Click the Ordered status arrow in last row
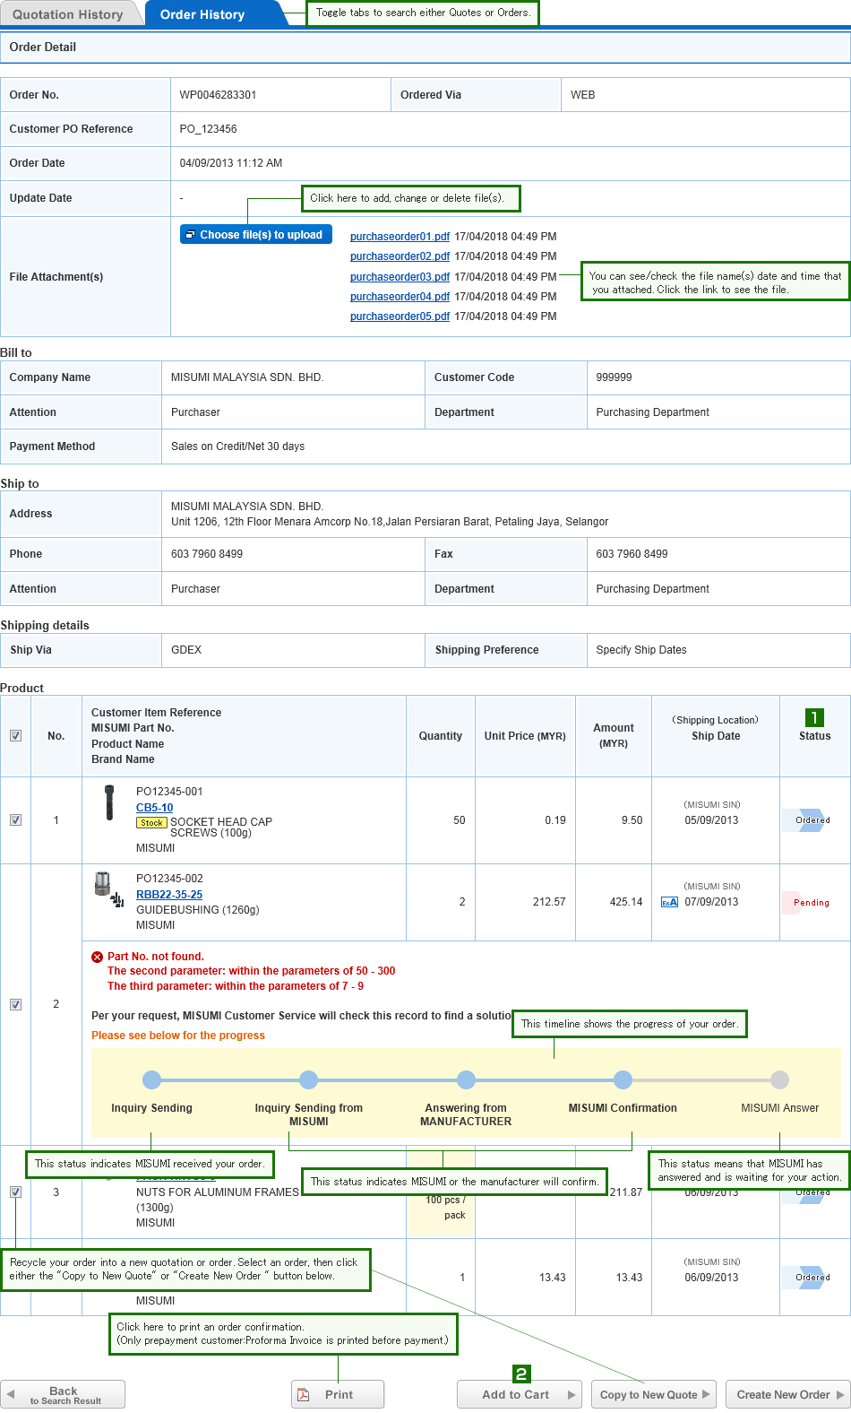 coord(812,1278)
